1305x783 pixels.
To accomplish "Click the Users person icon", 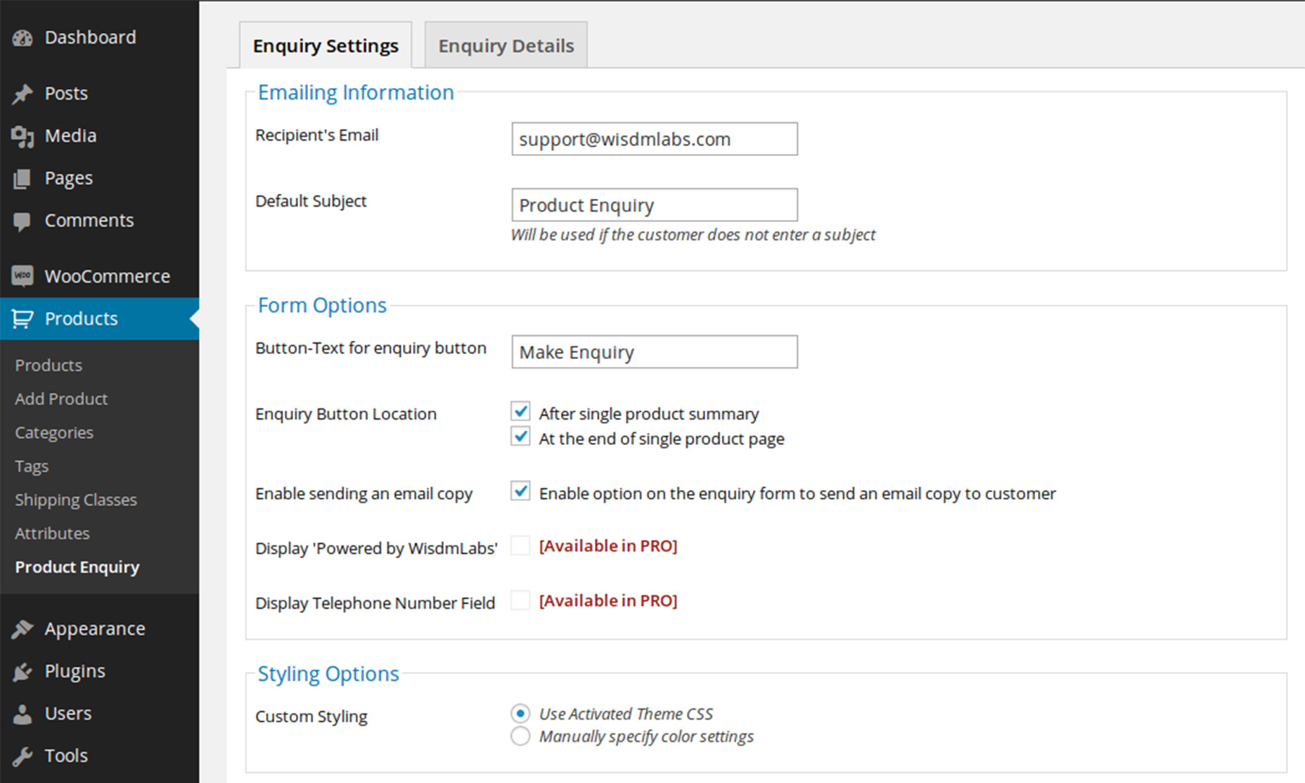I will tap(22, 713).
